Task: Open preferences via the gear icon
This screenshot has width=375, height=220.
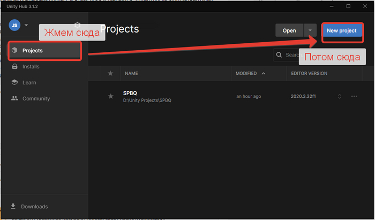Action: (x=78, y=24)
